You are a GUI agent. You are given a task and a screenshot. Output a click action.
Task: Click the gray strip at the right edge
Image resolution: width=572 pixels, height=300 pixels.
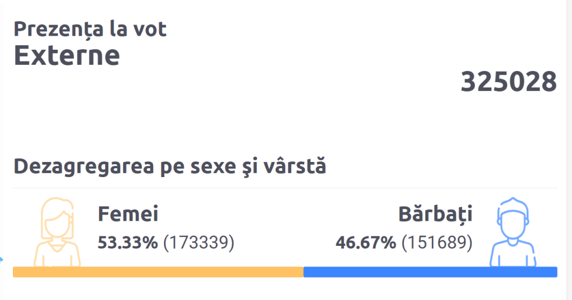[x=568, y=150]
